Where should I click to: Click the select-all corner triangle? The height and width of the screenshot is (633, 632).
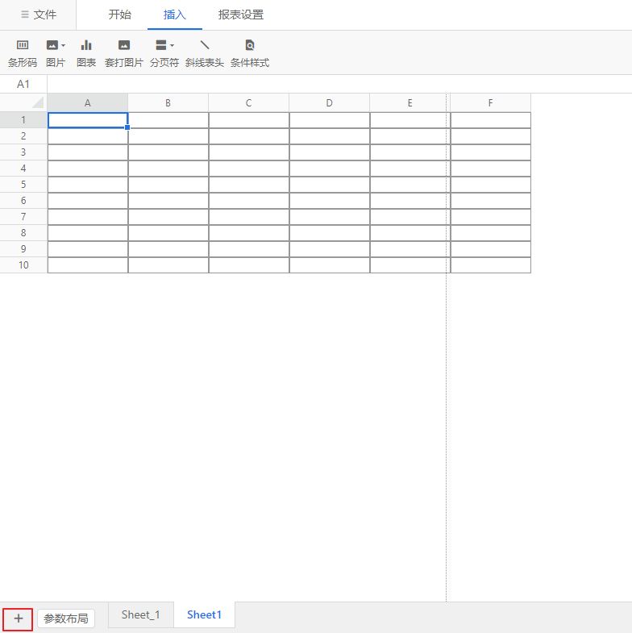tap(37, 103)
